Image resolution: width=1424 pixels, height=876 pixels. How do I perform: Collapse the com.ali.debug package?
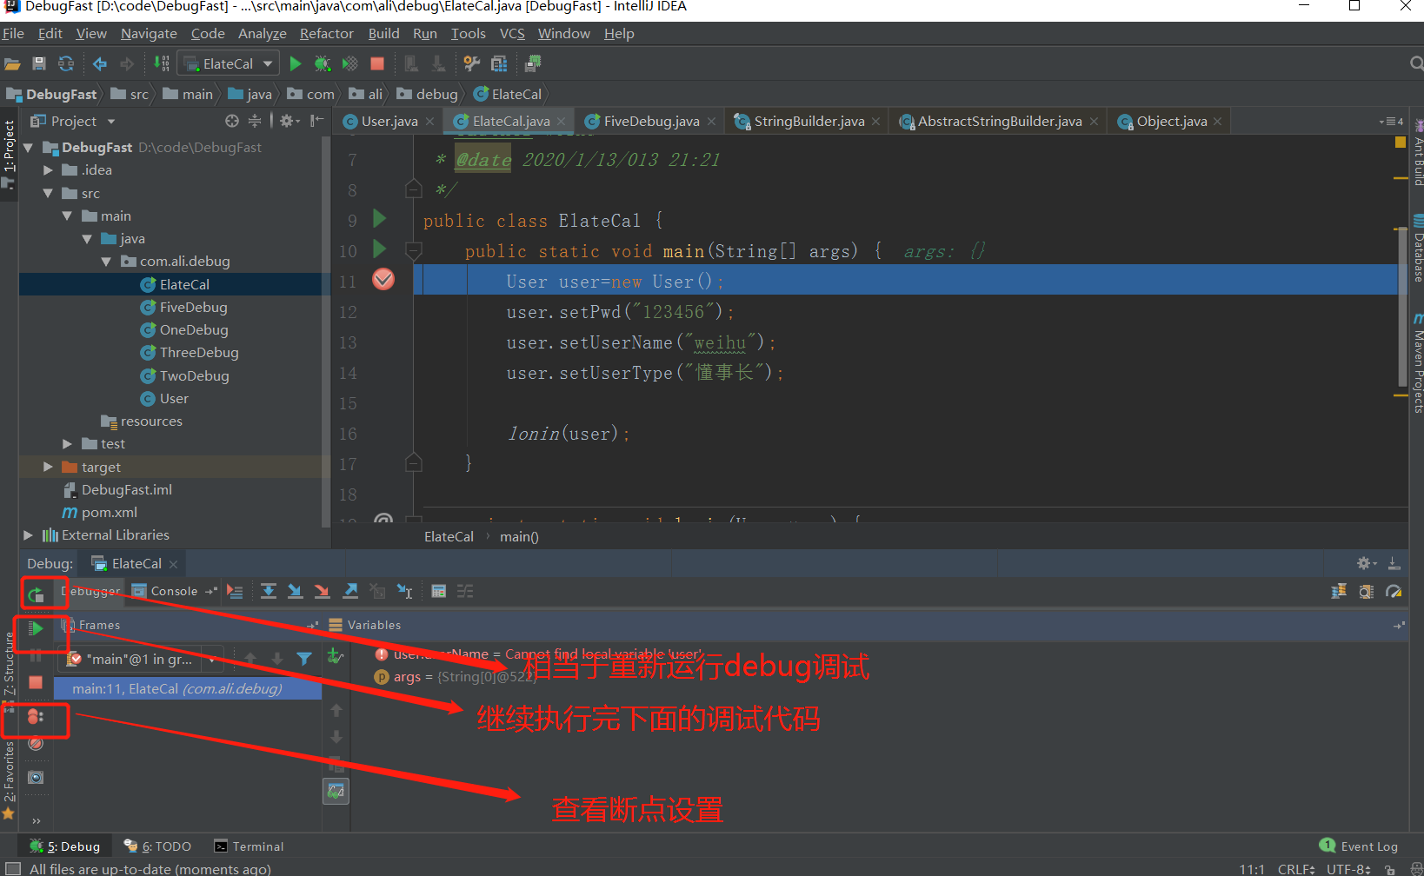[106, 262]
